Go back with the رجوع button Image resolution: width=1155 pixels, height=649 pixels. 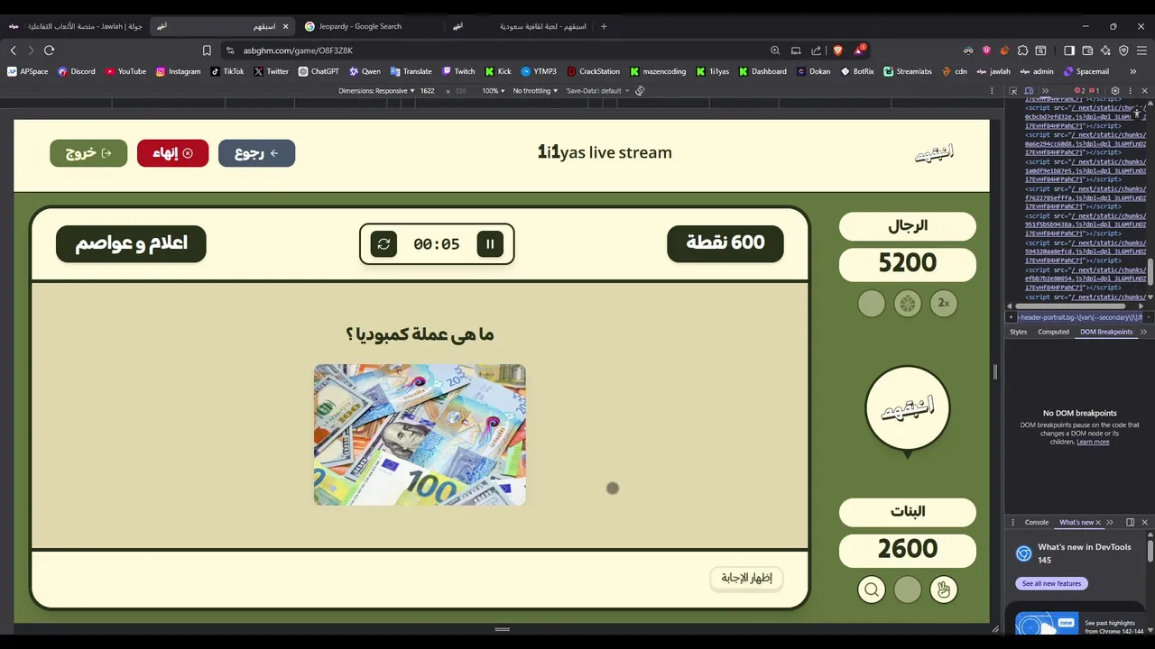pos(256,153)
